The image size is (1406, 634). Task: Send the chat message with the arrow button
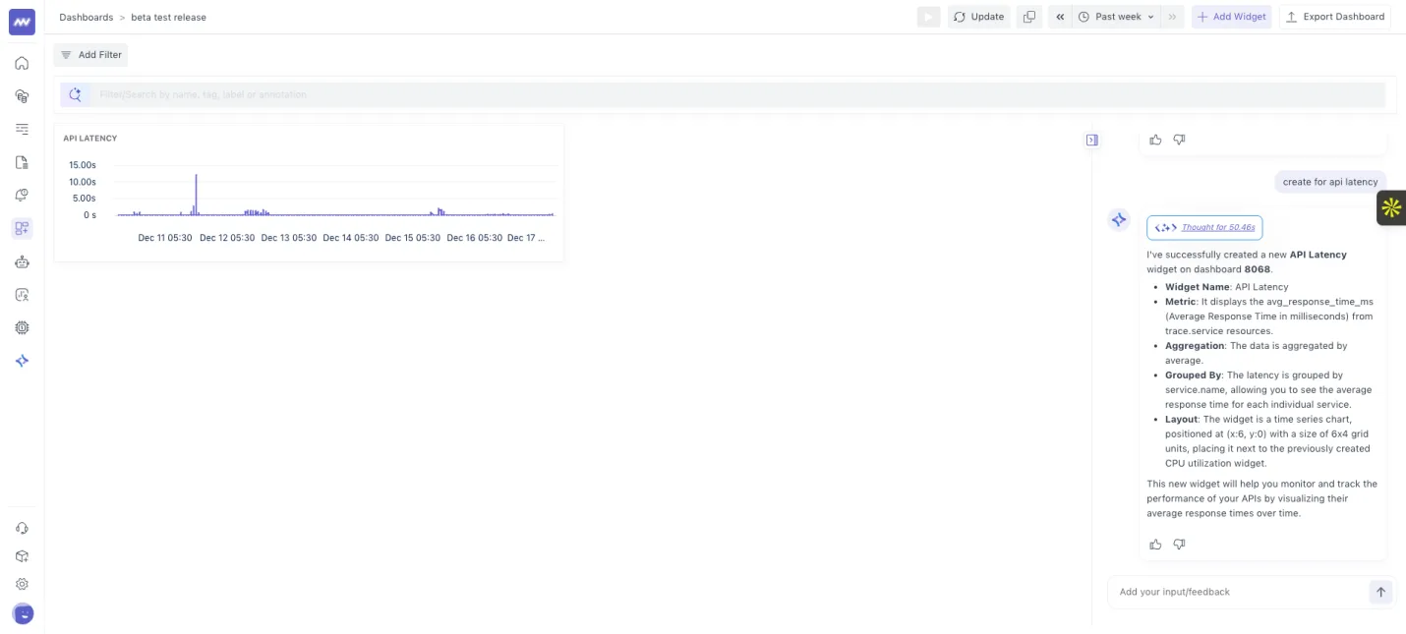pos(1380,592)
